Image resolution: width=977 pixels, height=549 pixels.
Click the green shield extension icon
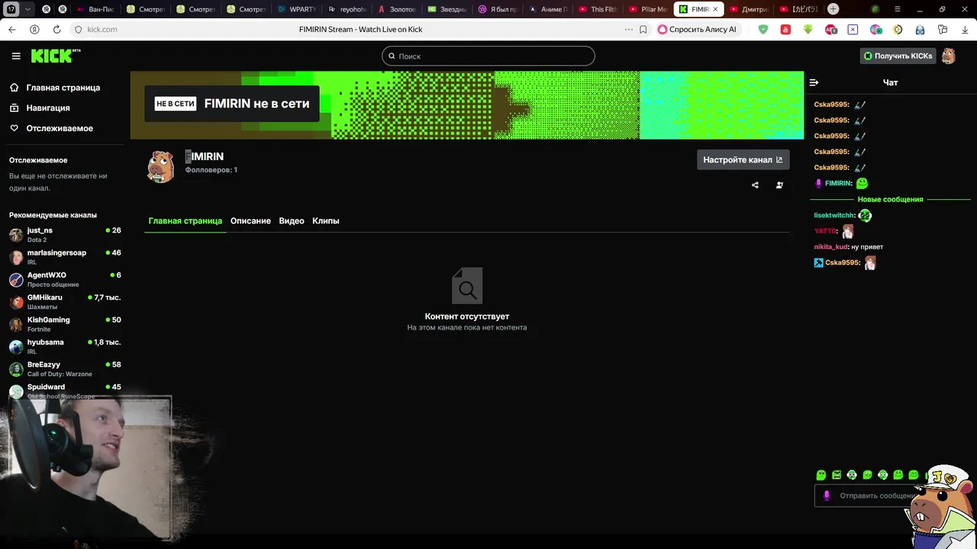[763, 29]
